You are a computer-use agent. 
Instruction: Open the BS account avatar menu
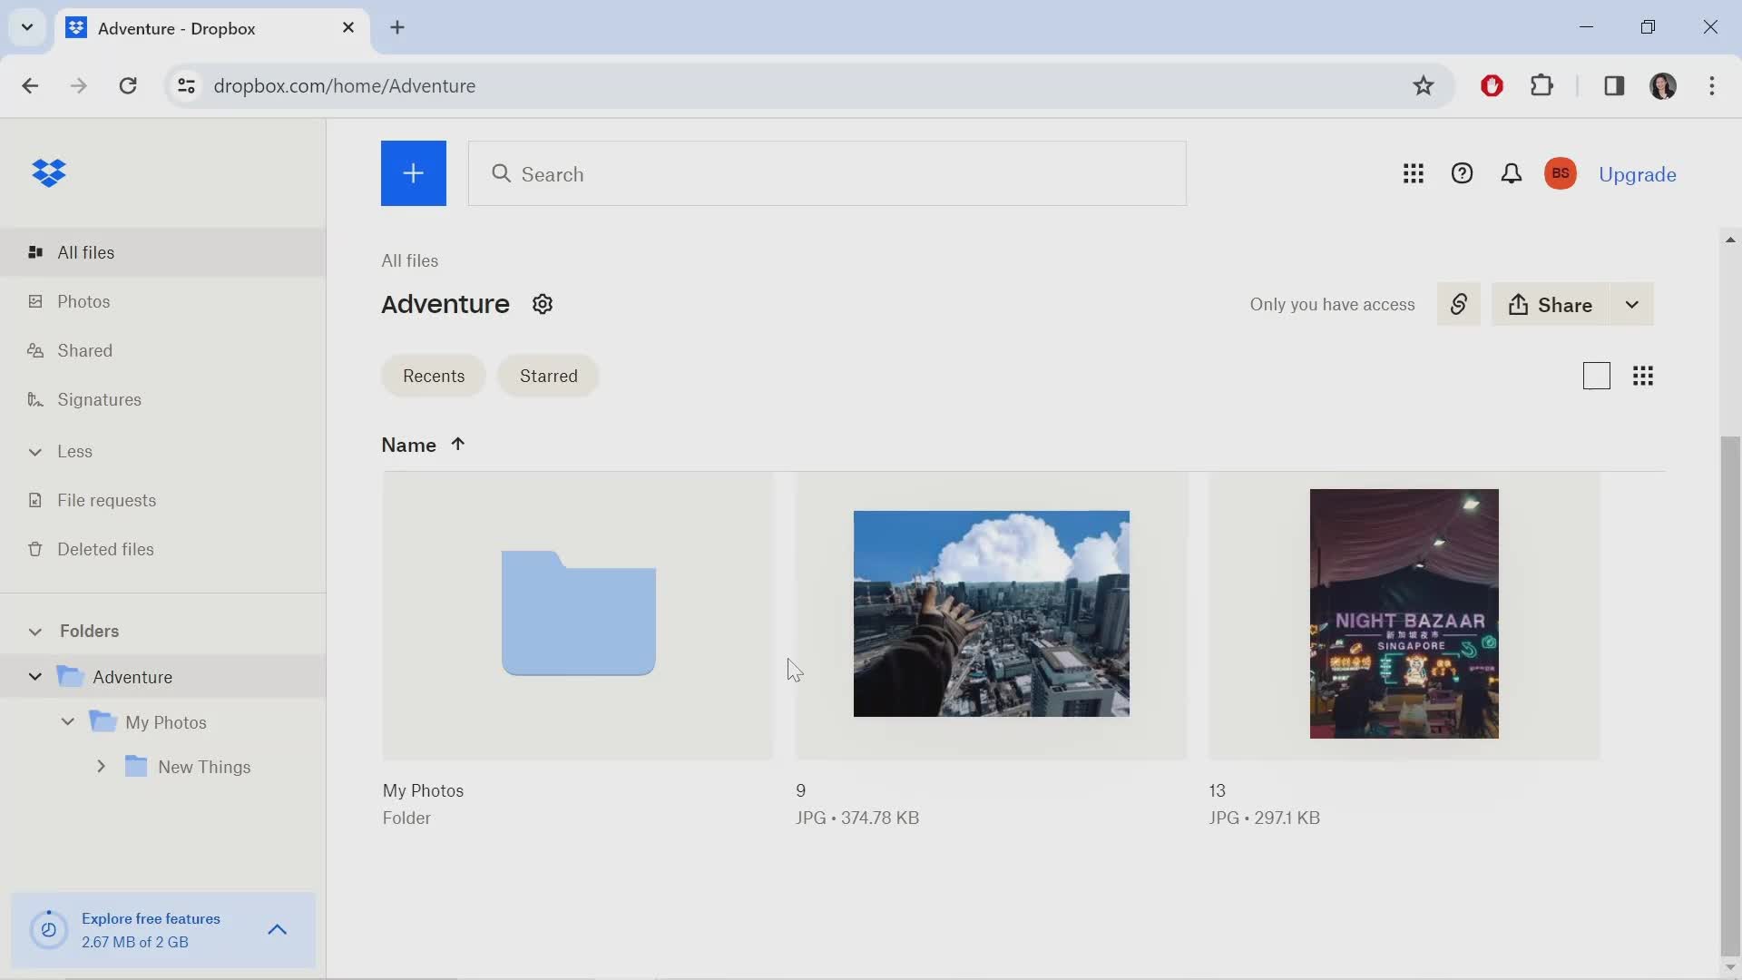(1560, 173)
